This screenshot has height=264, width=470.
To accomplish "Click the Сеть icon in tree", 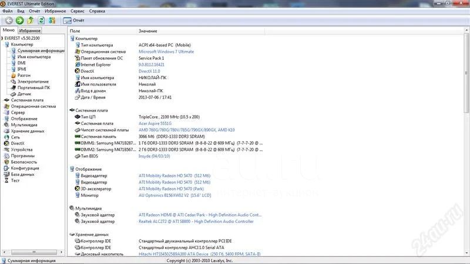I will coord(6,137).
